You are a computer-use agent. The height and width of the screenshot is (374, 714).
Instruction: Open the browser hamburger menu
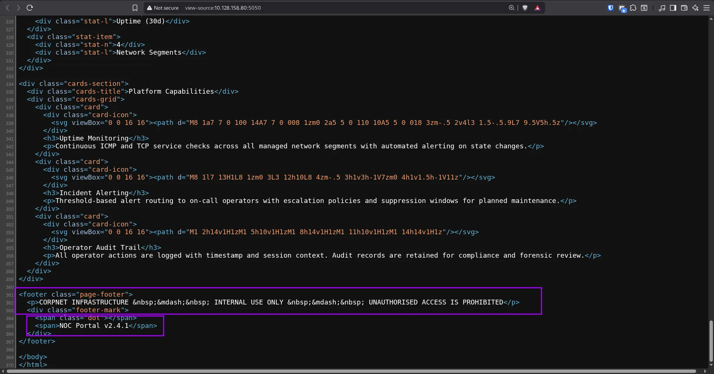(x=707, y=8)
